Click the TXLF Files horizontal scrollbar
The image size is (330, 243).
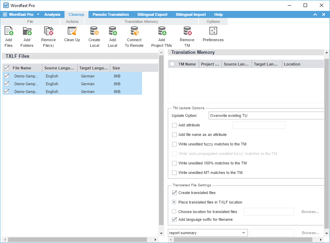point(78,239)
